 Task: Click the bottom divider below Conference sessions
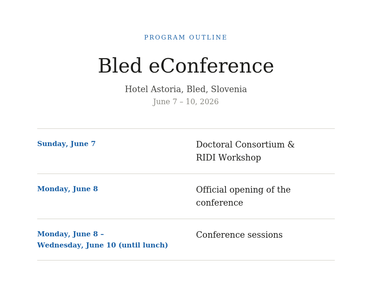(x=186, y=260)
